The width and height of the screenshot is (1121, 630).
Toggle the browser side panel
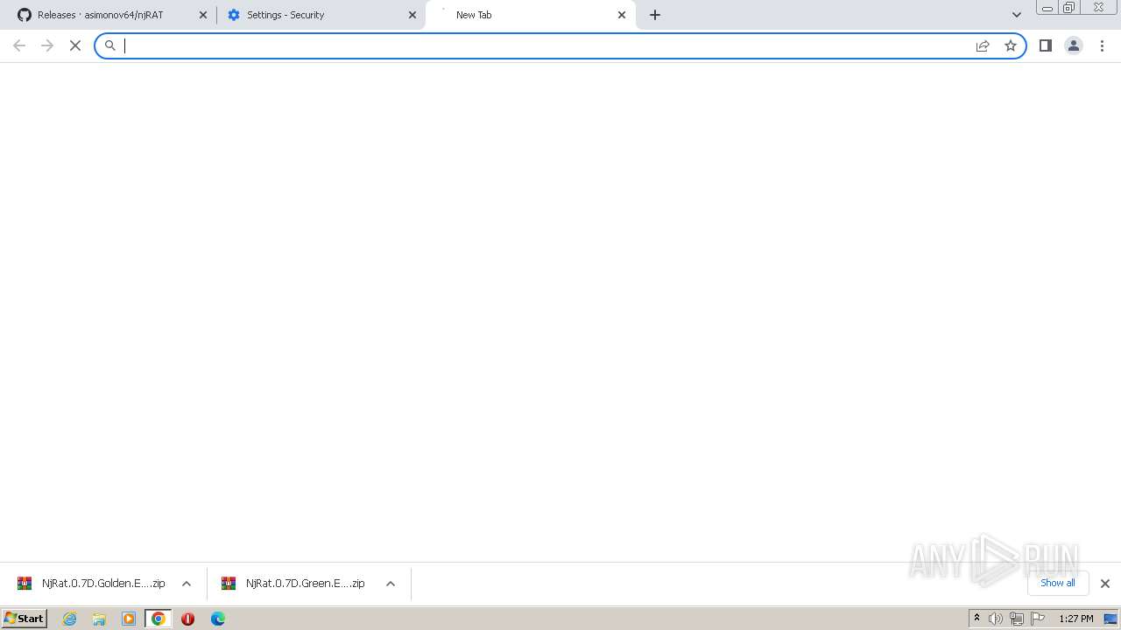1046,45
